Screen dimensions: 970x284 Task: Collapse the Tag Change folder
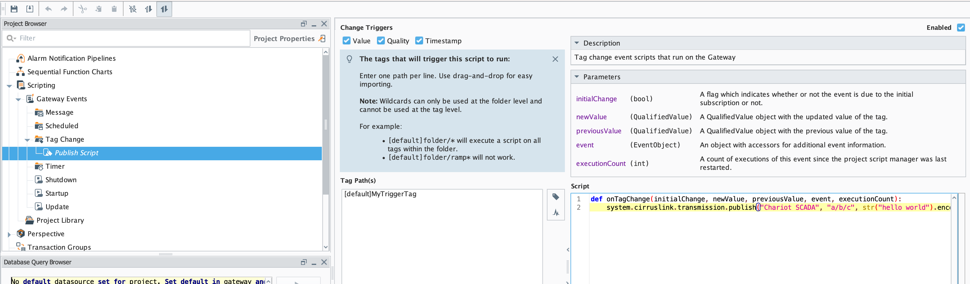27,140
